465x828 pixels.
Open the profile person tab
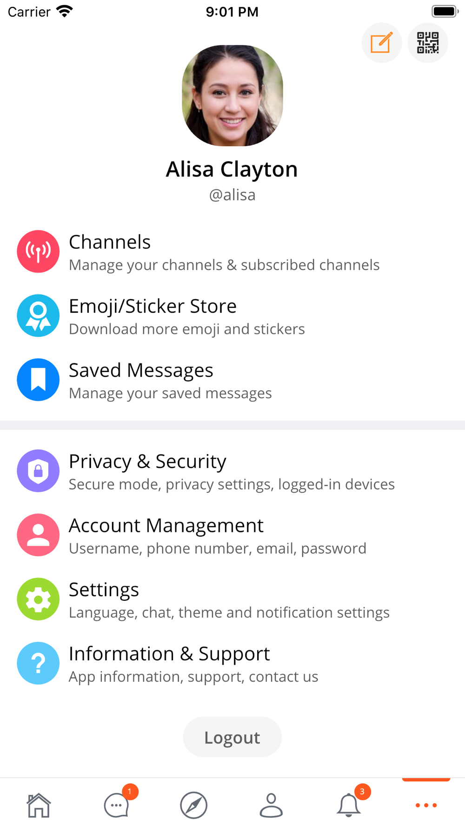point(271,805)
